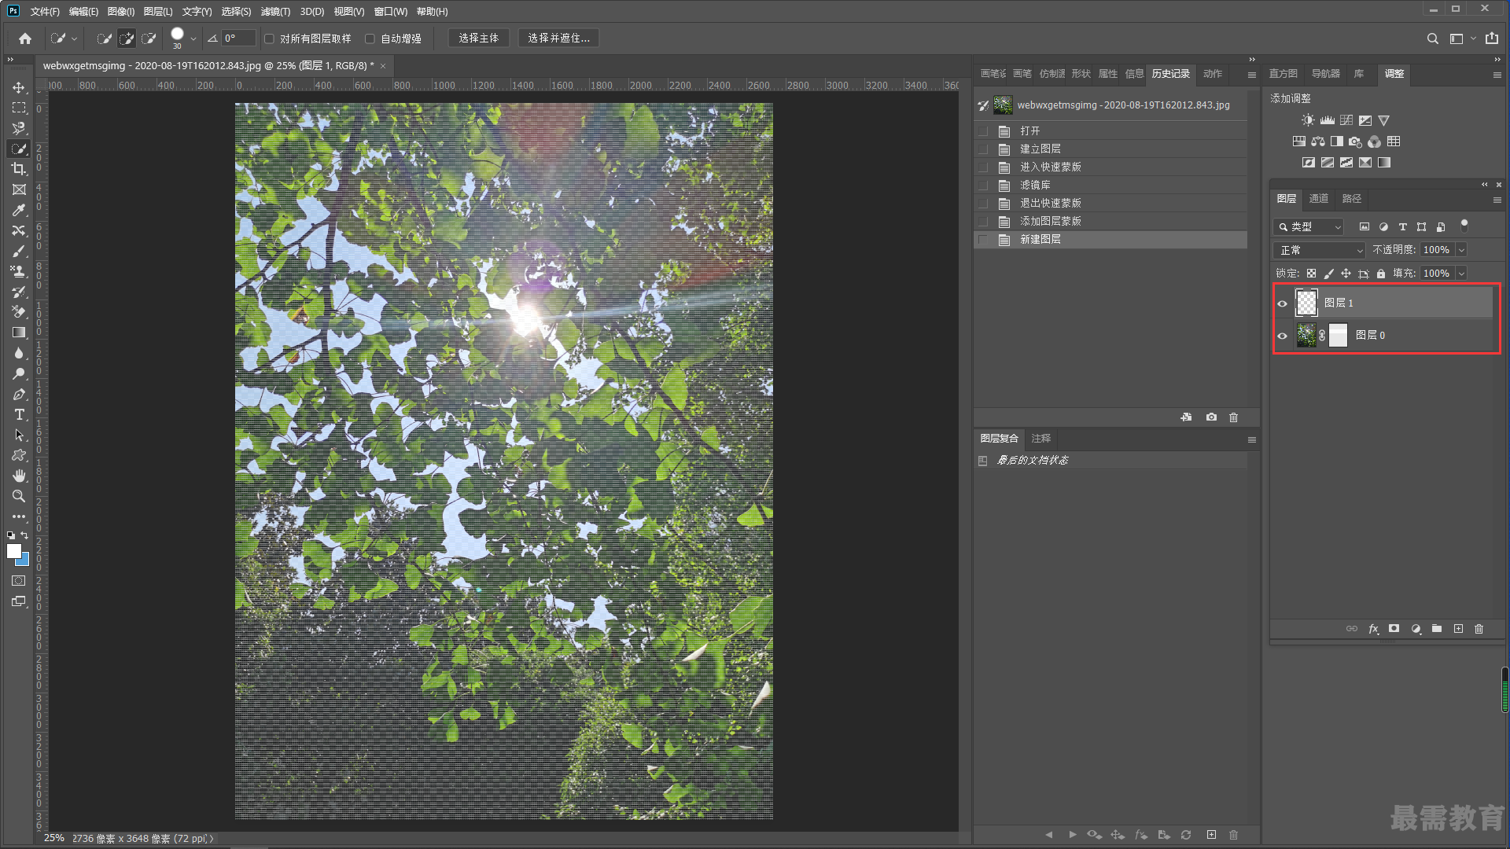The height and width of the screenshot is (849, 1510).
Task: Select the Move tool in the toolbox
Action: tap(19, 87)
